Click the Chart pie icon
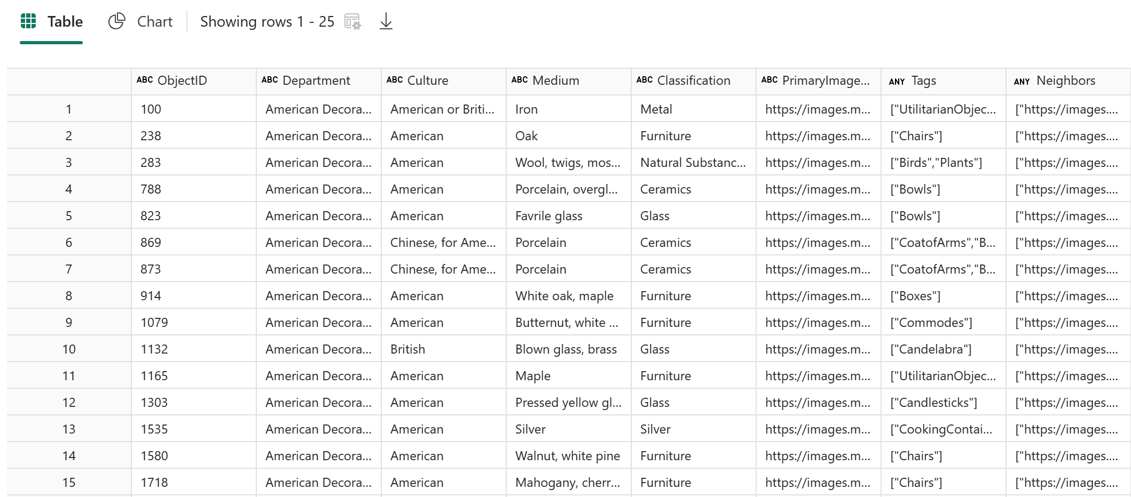 click(116, 21)
